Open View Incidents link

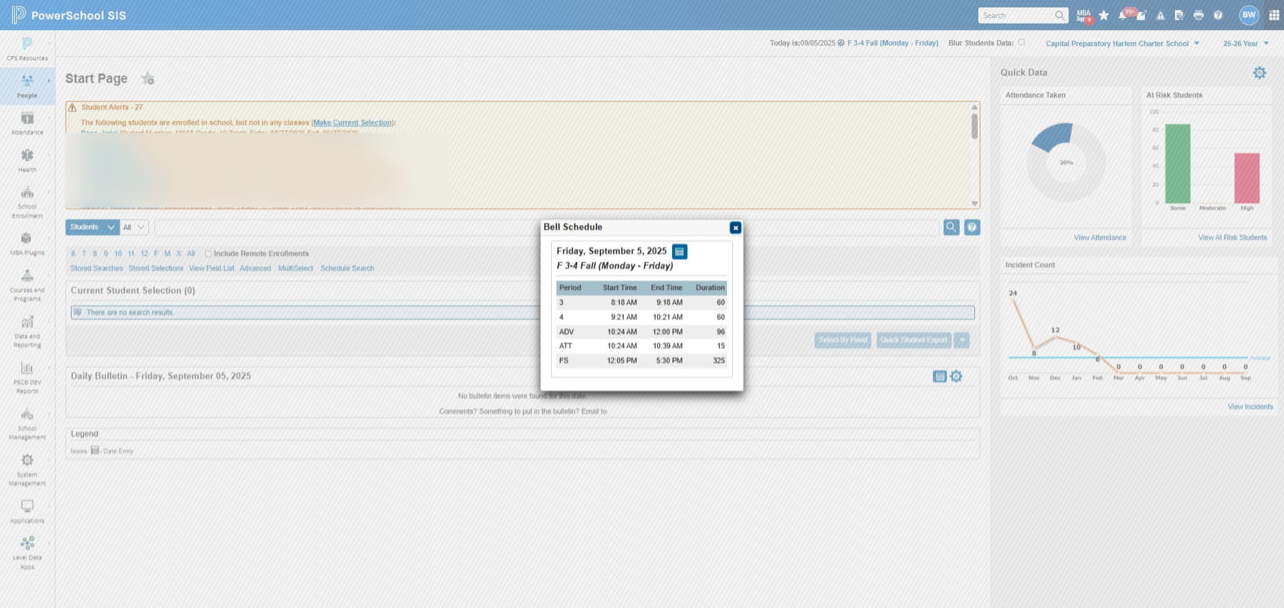[1251, 407]
